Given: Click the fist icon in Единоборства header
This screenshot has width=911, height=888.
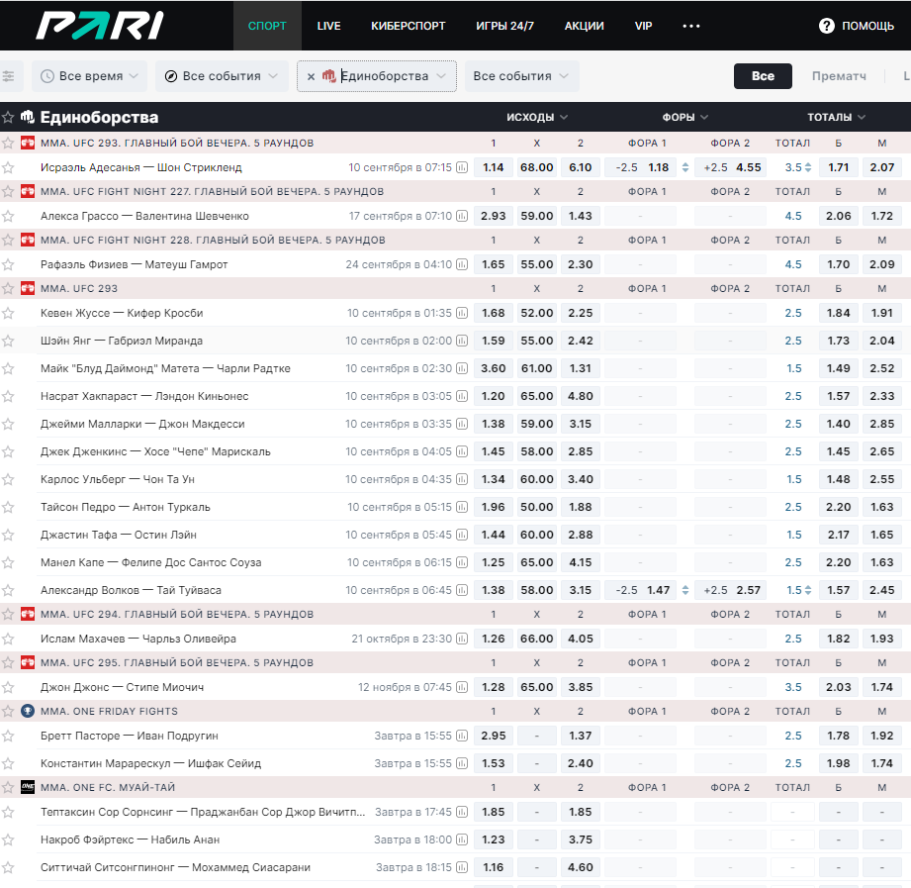Looking at the screenshot, I should point(28,117).
